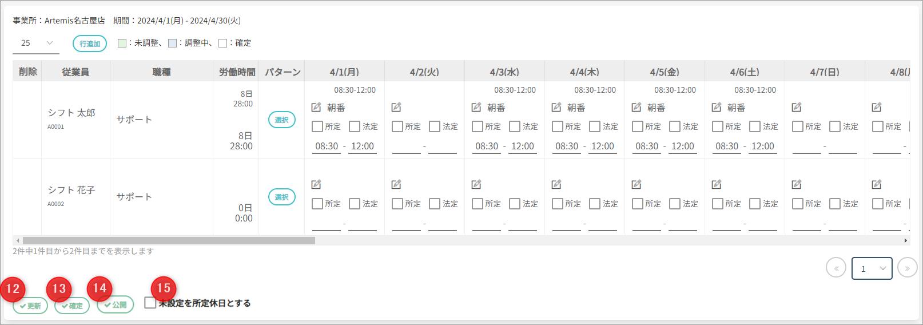The width and height of the screenshot is (923, 325).
Task: Enable 未設定を所定休日とする checkbox
Action: [x=150, y=303]
